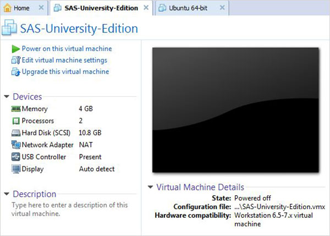The width and height of the screenshot is (330, 236).
Task: Click the SAS-University-Edition tab VM icon
Action: [x=57, y=8]
